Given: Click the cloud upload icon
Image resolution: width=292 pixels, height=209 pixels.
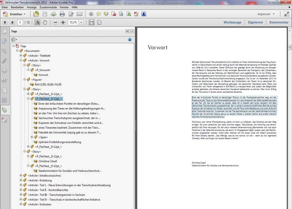Looking at the screenshot, I should pos(54,14).
